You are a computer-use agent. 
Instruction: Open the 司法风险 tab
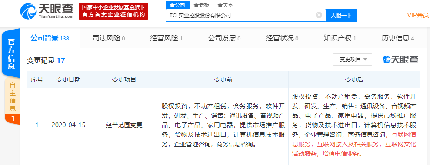tap(109, 38)
